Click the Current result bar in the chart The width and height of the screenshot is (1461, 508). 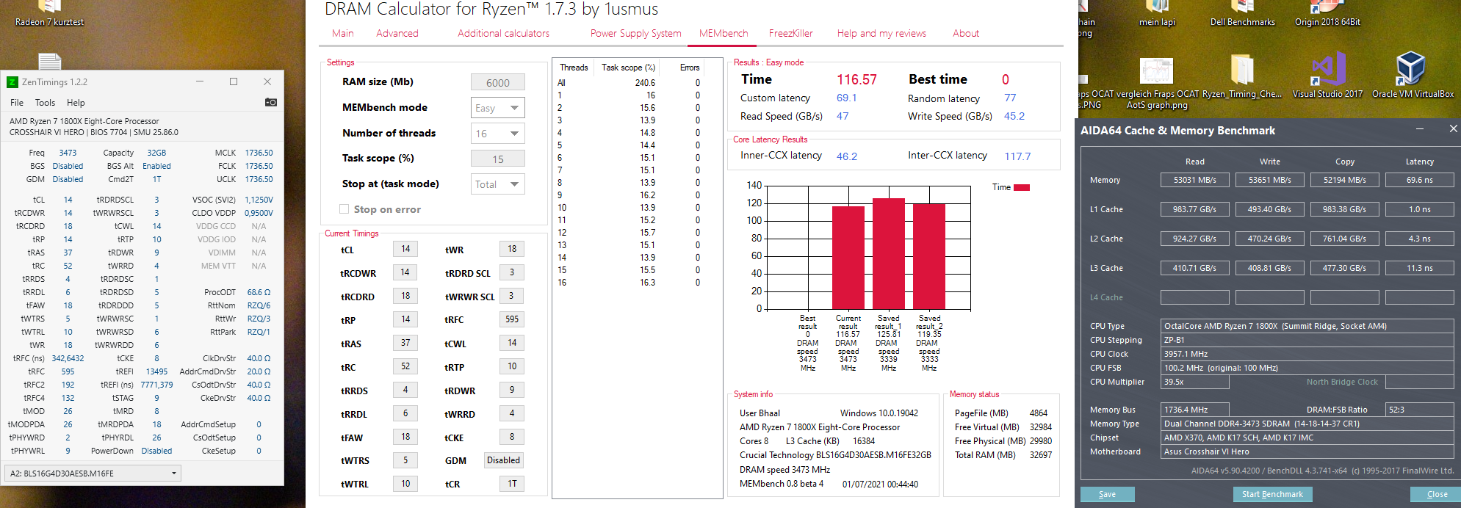pyautogui.click(x=848, y=258)
